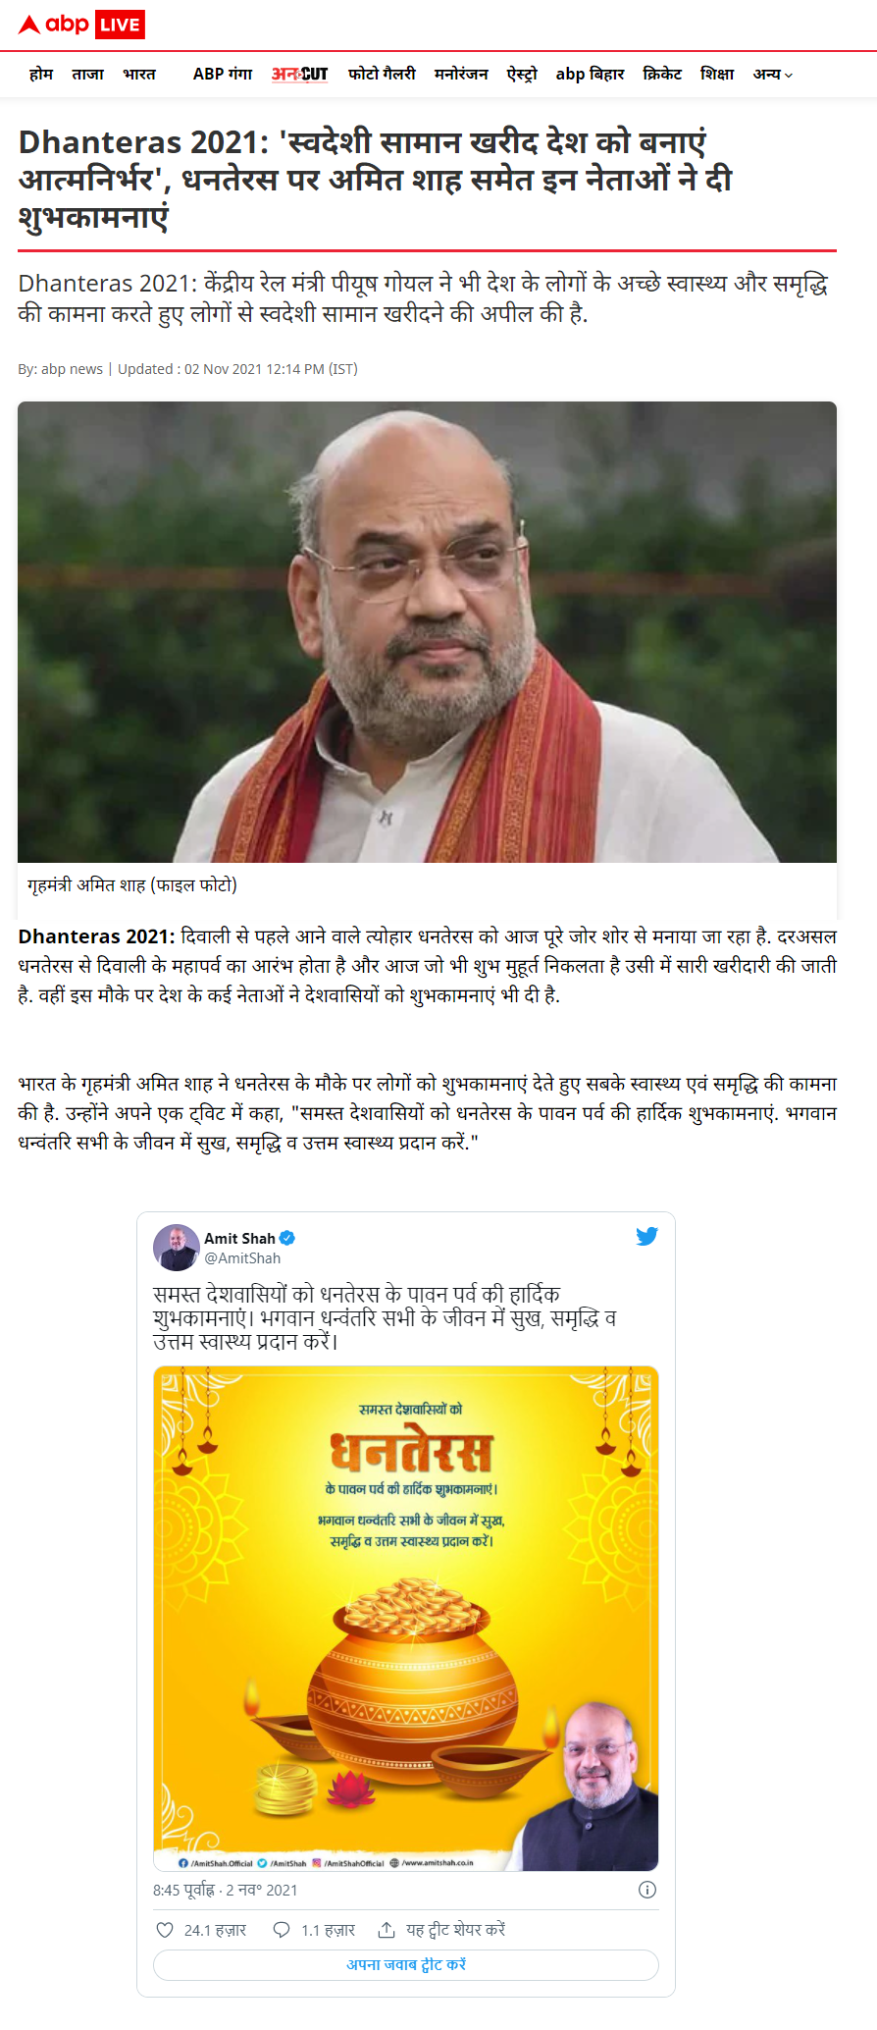The width and height of the screenshot is (877, 2030).
Task: Open the Dhanteras greeting image in tweet
Action: [x=406, y=1619]
